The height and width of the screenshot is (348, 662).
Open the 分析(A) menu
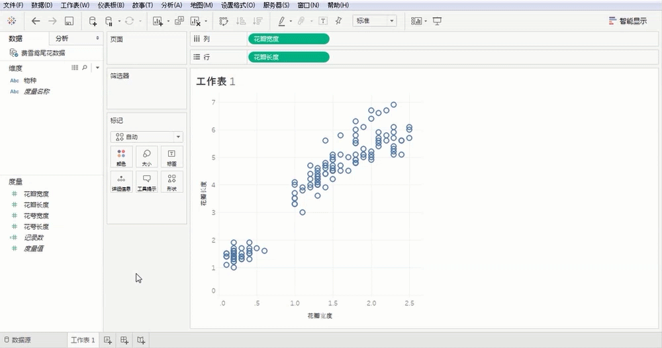(x=171, y=5)
